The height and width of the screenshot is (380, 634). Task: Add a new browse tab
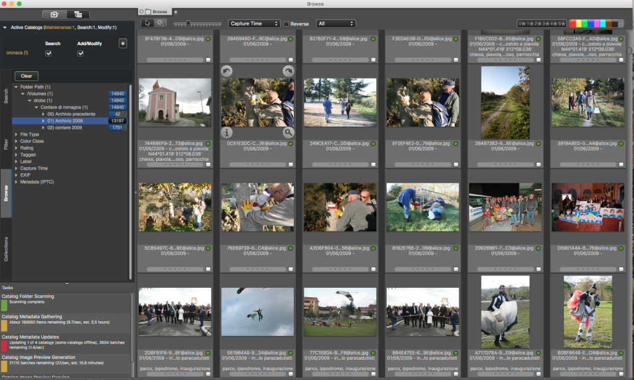pyautogui.click(x=175, y=12)
